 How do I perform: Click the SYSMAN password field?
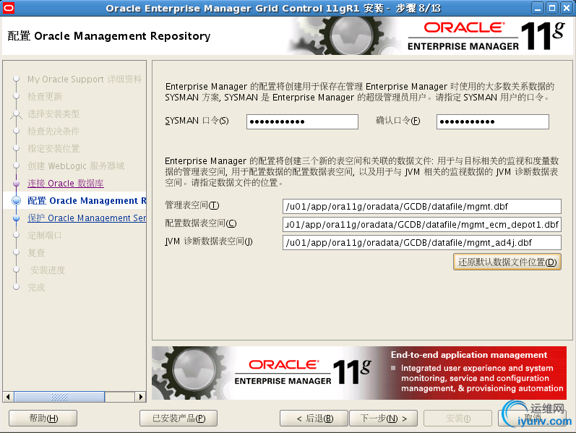[x=302, y=121]
